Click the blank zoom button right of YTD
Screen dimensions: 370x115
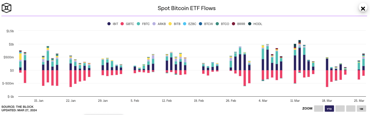(x=340, y=109)
